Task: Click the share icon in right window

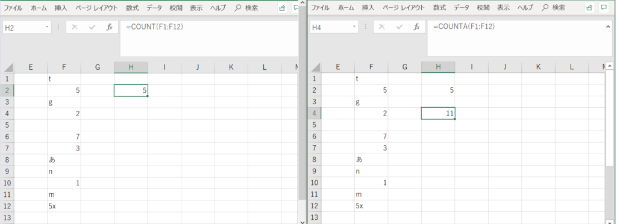Action: pyautogui.click(x=589, y=8)
